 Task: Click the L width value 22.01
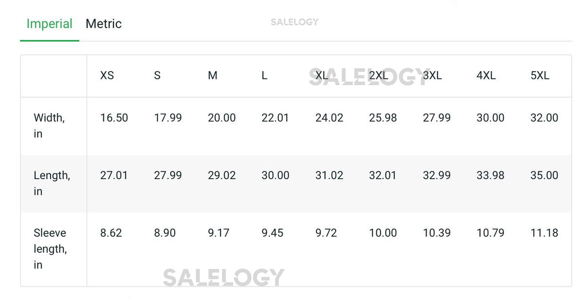[275, 118]
